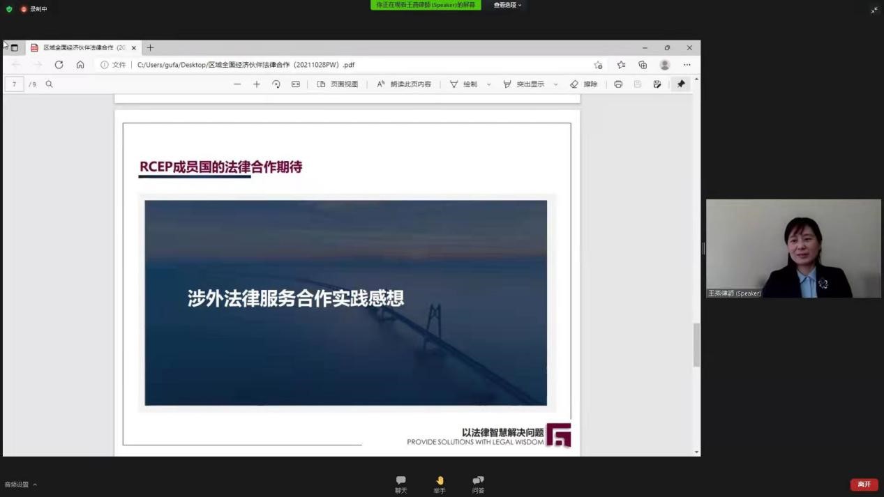Add this page to favorites
The width and height of the screenshot is (884, 497).
tap(598, 65)
